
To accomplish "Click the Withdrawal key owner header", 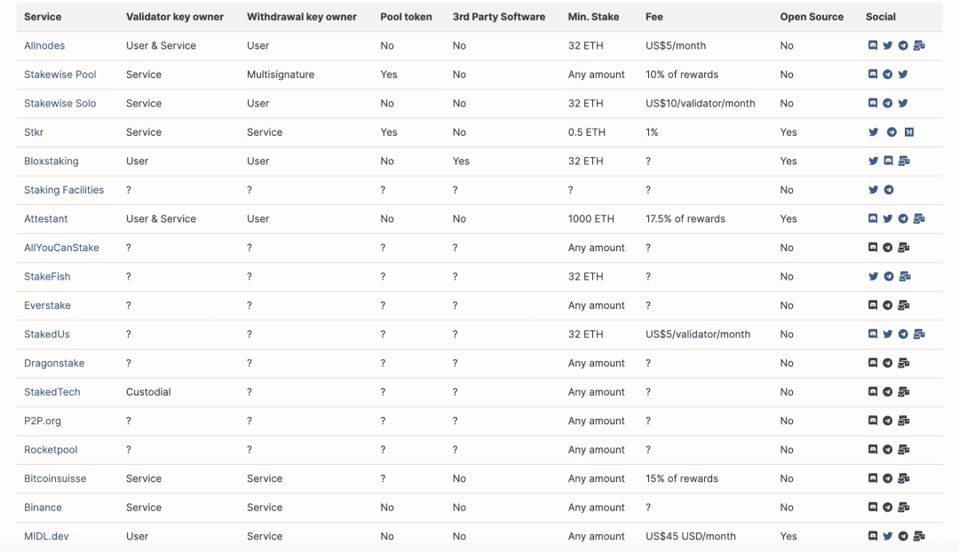I will pyautogui.click(x=302, y=17).
